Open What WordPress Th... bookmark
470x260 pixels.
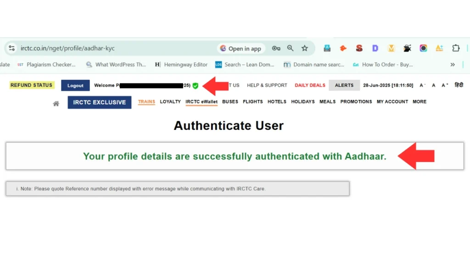pyautogui.click(x=116, y=64)
